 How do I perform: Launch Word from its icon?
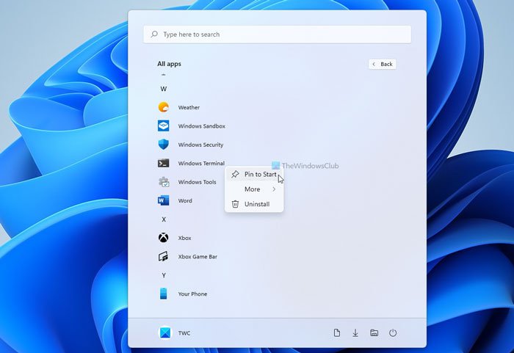click(x=163, y=200)
